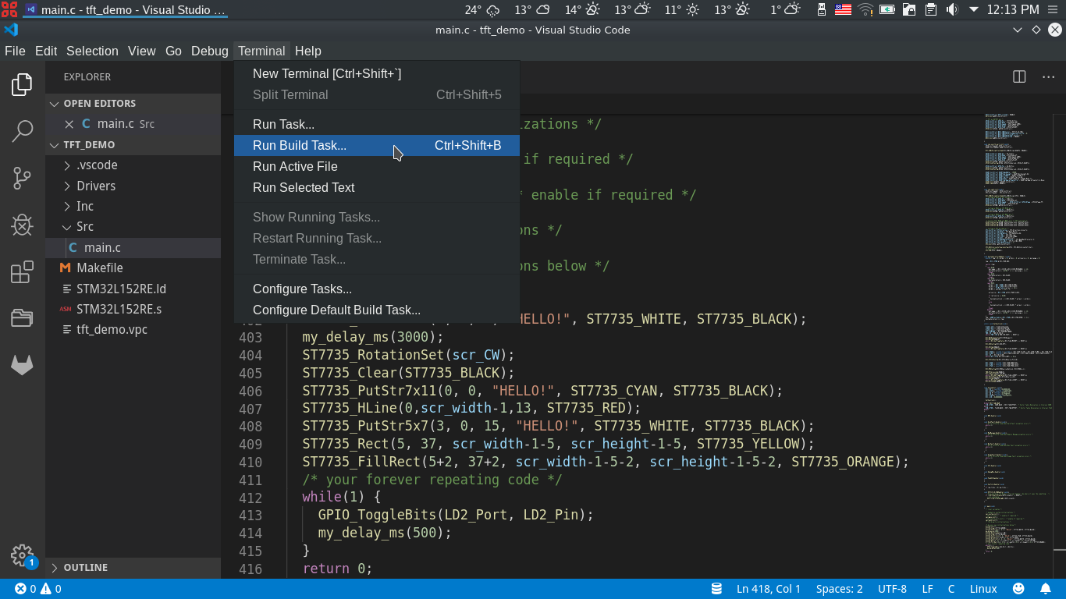Image resolution: width=1066 pixels, height=599 pixels.
Task: Open the Extensions view icon
Action: click(22, 272)
